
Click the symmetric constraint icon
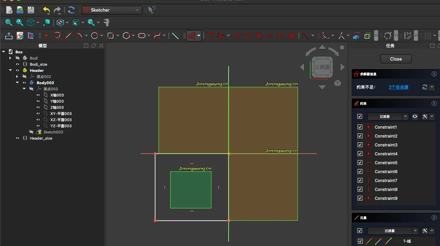coord(281,36)
